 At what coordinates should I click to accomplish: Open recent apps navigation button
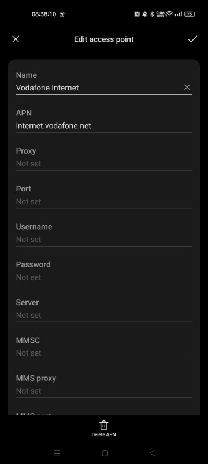[x=57, y=453]
